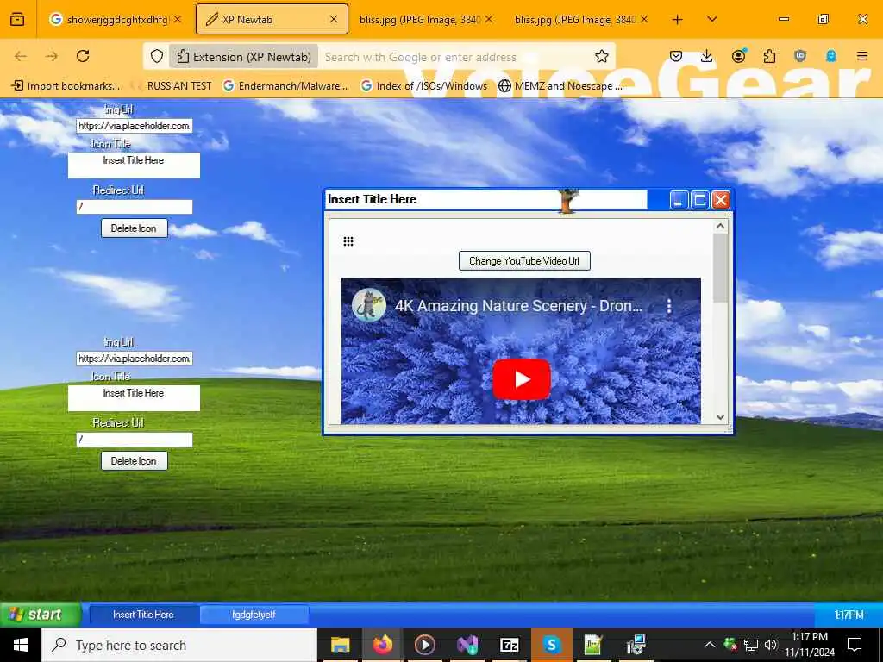
Task: Select the XP Newtab browser tab
Action: 272,19
